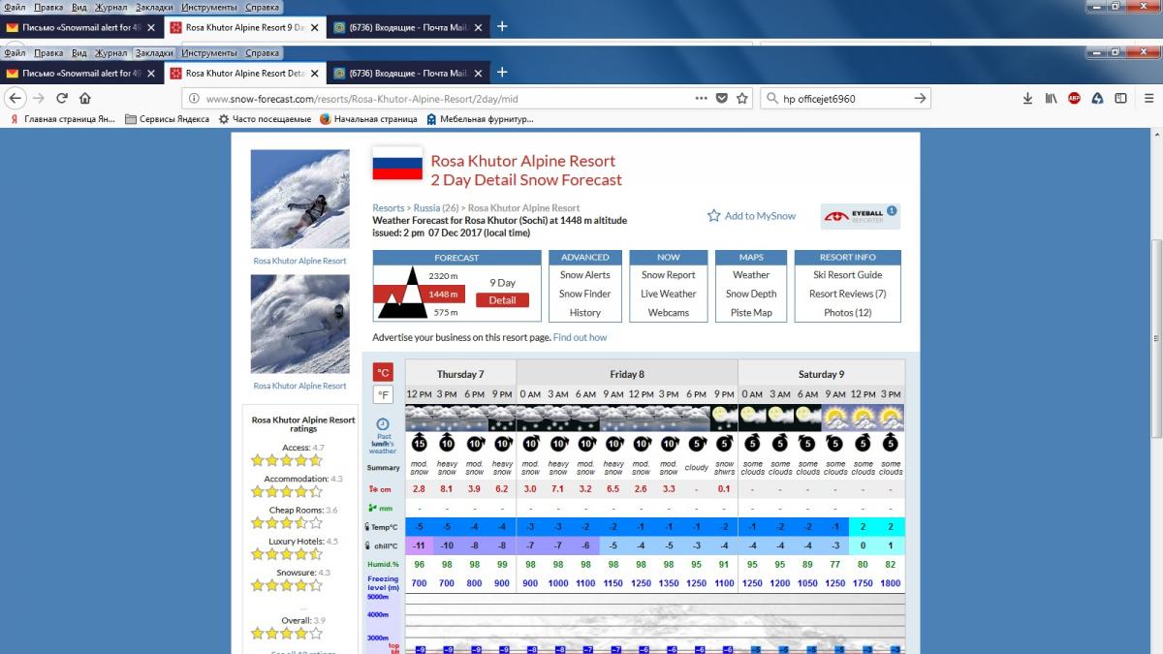Screen dimensions: 1163x654
Task: Open the Resort Reviews (7) link
Action: (847, 294)
